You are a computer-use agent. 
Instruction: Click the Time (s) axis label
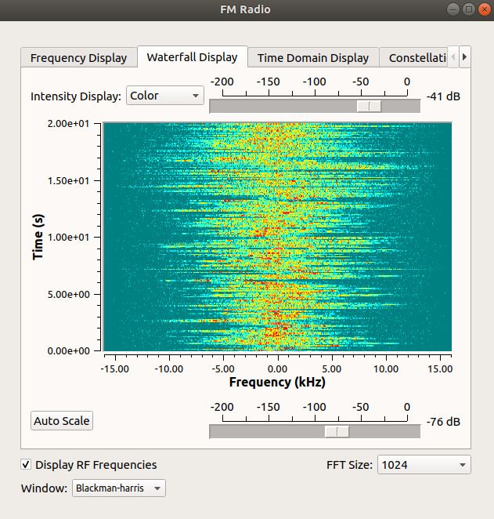pos(38,237)
